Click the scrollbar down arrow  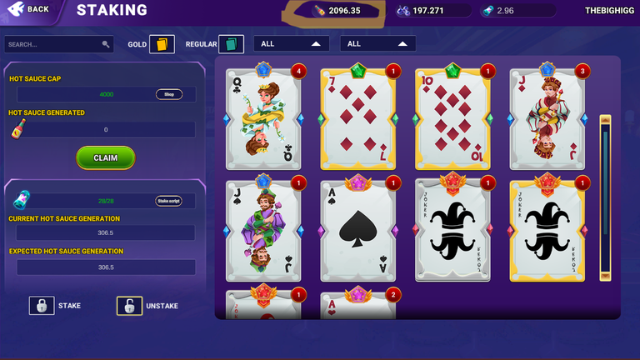[x=605, y=276]
